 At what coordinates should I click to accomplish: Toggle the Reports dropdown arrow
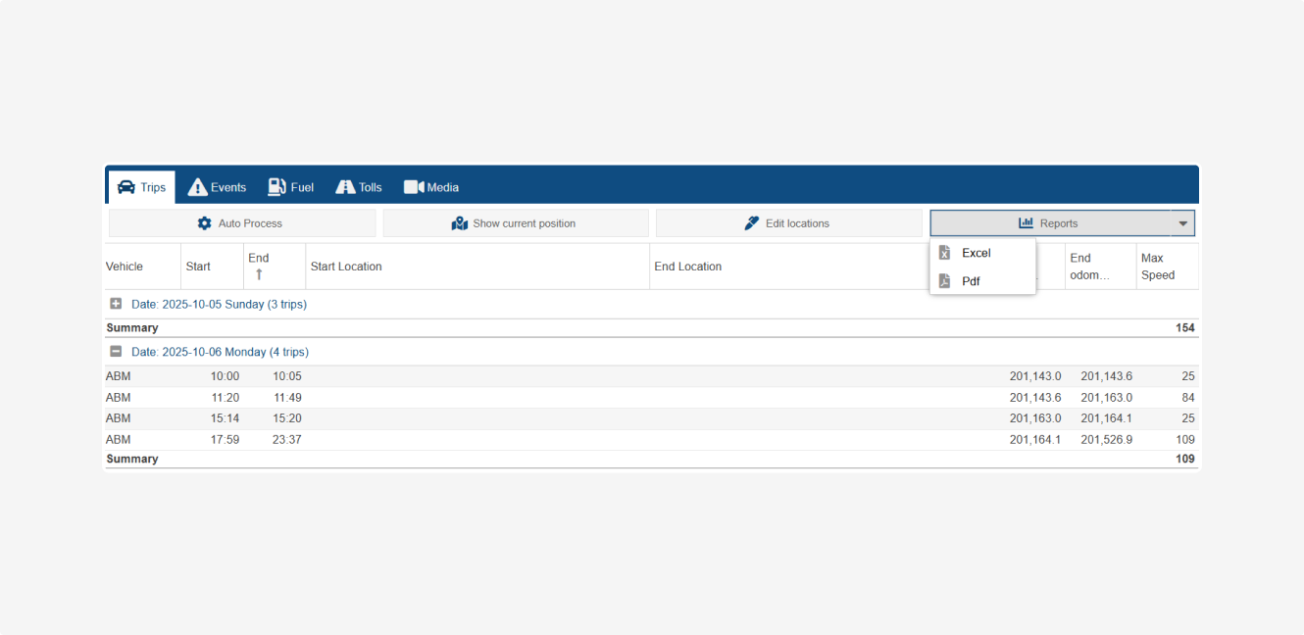click(1182, 223)
